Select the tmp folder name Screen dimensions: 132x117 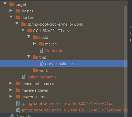[x=43, y=57]
